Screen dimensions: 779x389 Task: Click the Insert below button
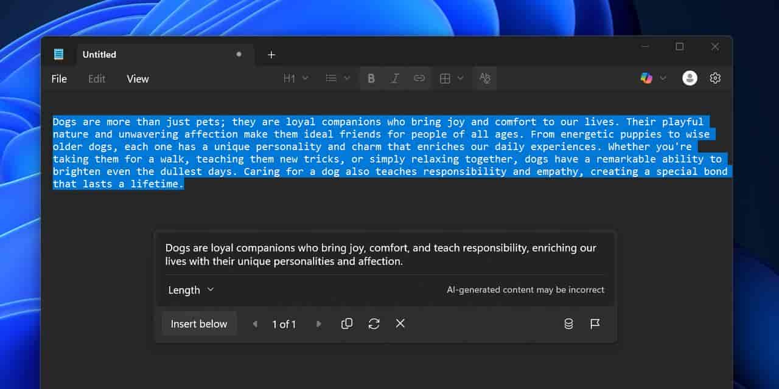pyautogui.click(x=199, y=324)
